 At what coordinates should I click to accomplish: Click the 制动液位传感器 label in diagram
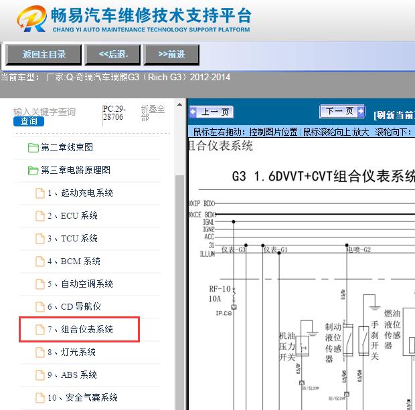333,343
